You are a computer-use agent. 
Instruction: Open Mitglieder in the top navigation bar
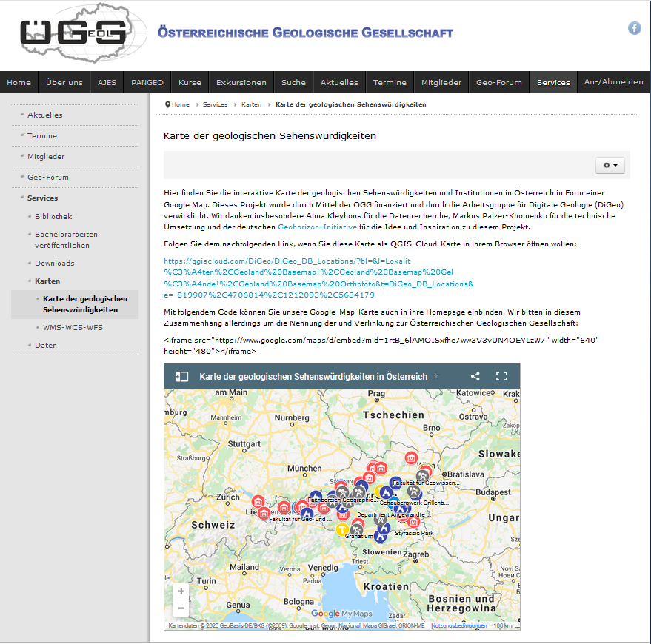(441, 82)
